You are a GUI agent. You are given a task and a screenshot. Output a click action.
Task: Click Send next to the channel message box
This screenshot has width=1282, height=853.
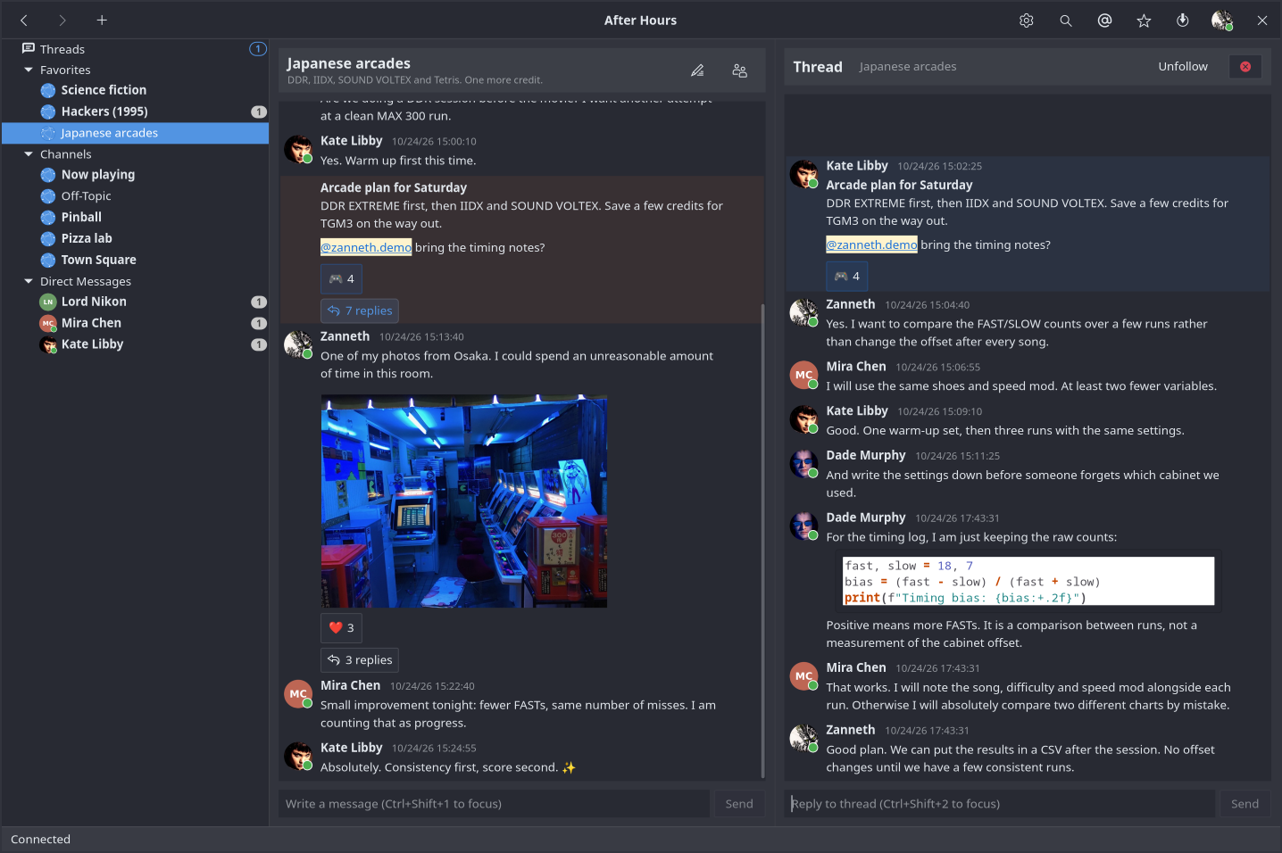[739, 804]
